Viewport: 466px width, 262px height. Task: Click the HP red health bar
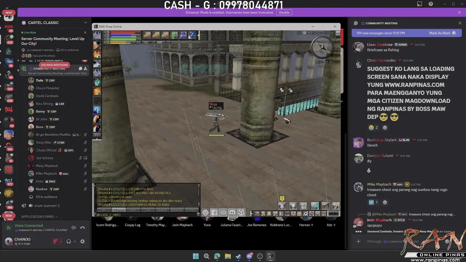pyautogui.click(x=126, y=32)
